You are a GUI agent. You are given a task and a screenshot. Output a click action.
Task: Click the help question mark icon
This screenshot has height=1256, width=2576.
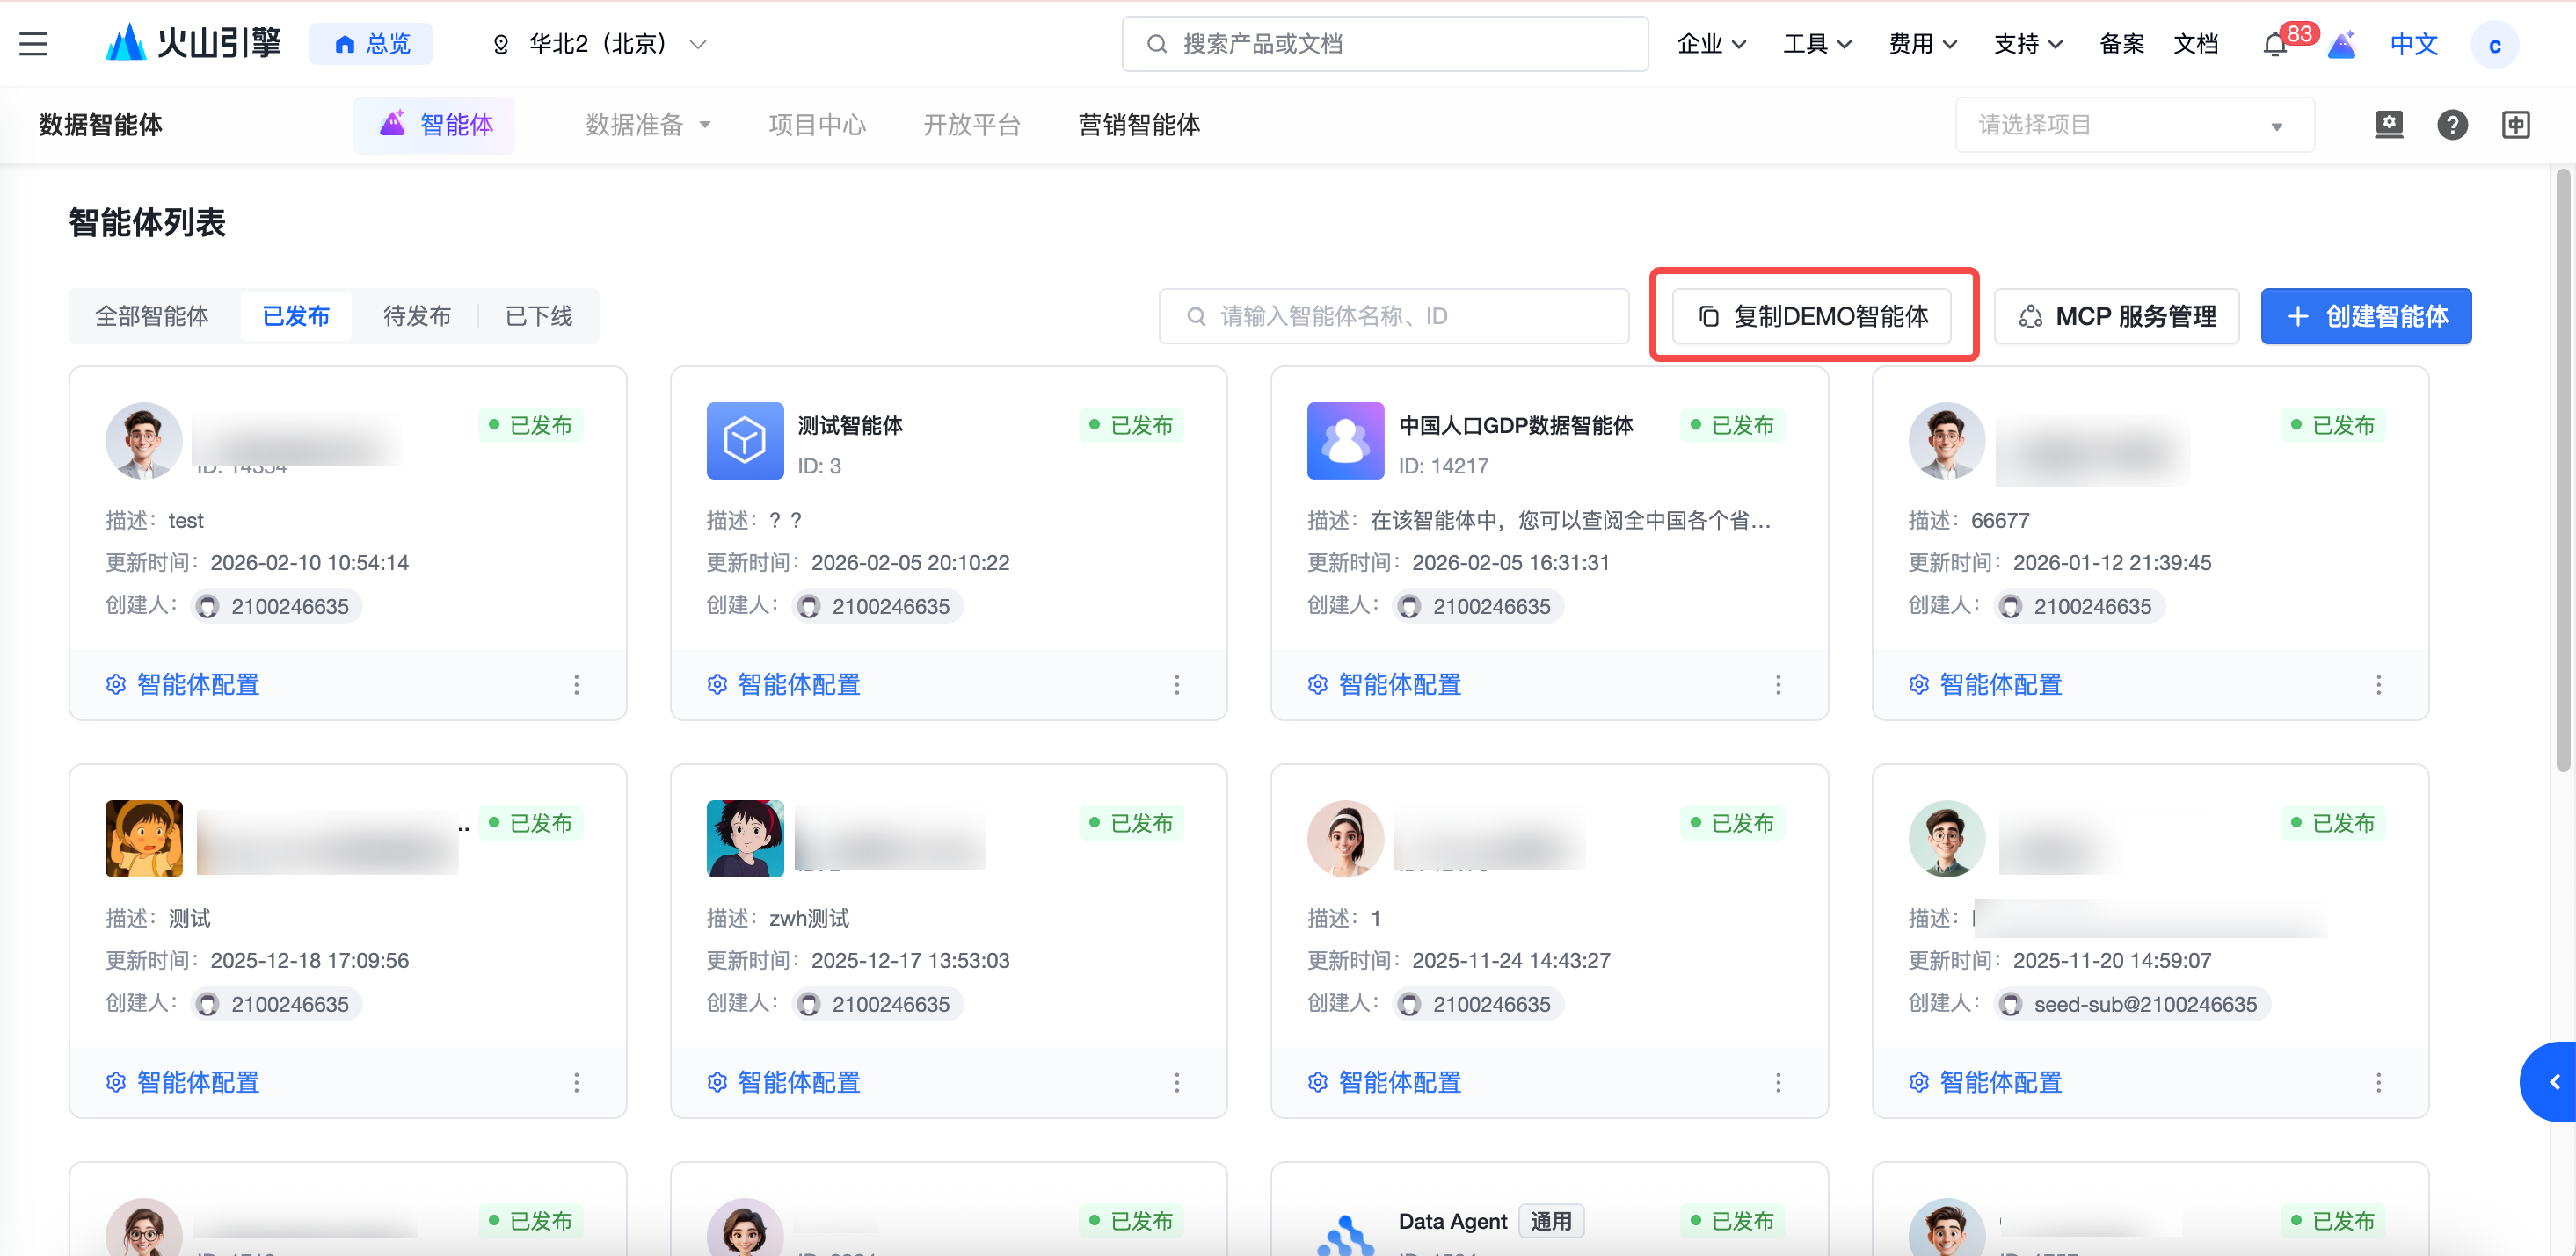click(2452, 125)
